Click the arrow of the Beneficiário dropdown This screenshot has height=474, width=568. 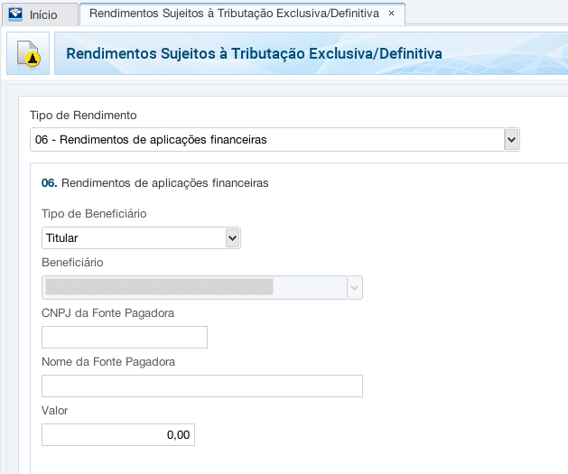[354, 287]
